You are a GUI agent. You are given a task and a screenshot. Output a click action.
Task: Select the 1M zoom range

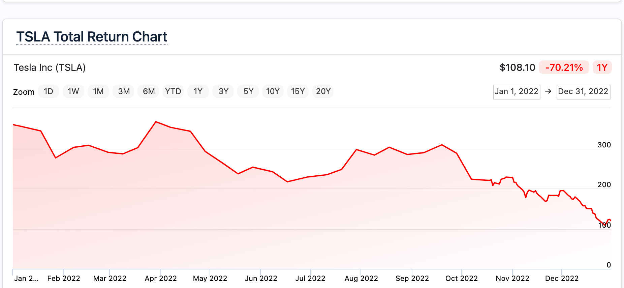[98, 91]
